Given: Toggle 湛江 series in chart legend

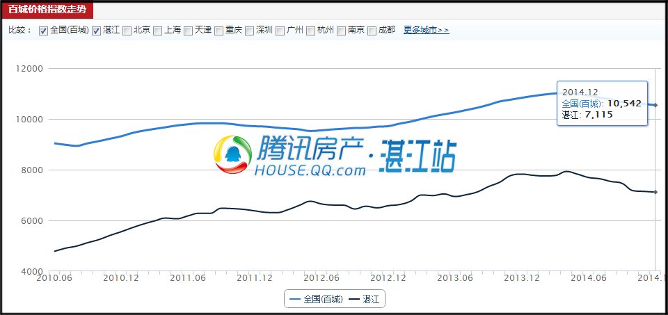Looking at the screenshot, I should [x=364, y=299].
